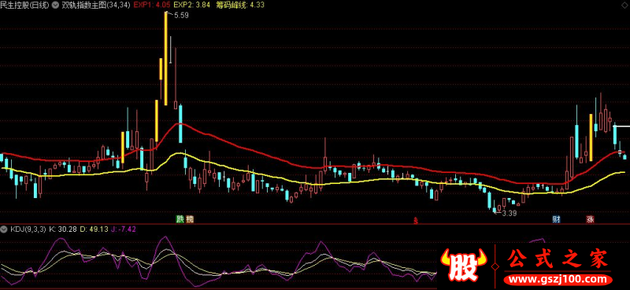Click the red 涨 event marker

tap(590, 219)
